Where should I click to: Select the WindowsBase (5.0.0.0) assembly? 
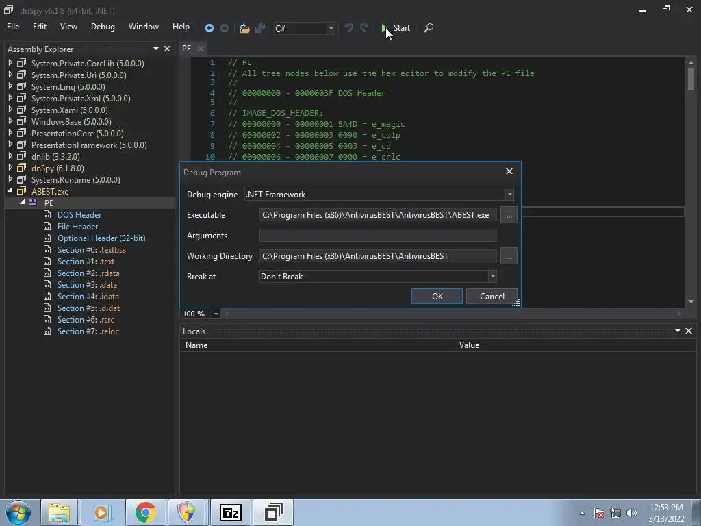click(71, 122)
